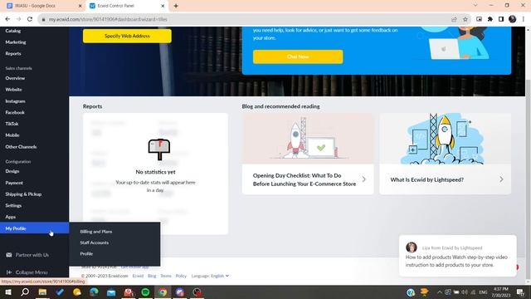Open Chrome three-dot menu
This screenshot has height=299, width=531.
point(524,19)
